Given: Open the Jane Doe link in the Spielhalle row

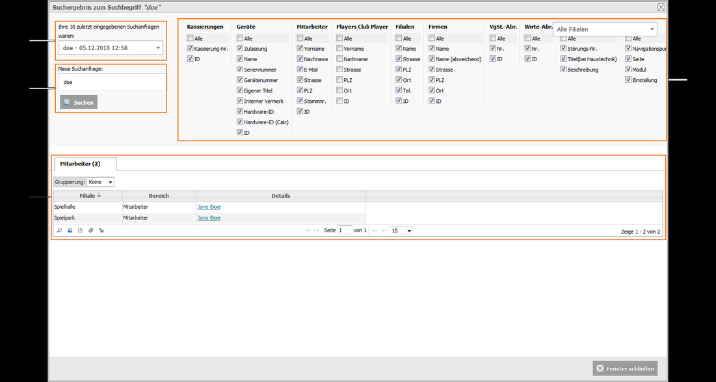Looking at the screenshot, I should pyautogui.click(x=209, y=207).
